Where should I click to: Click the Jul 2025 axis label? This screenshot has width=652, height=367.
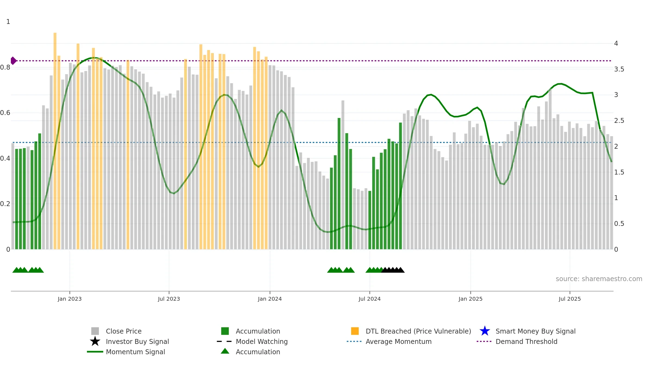pyautogui.click(x=570, y=299)
